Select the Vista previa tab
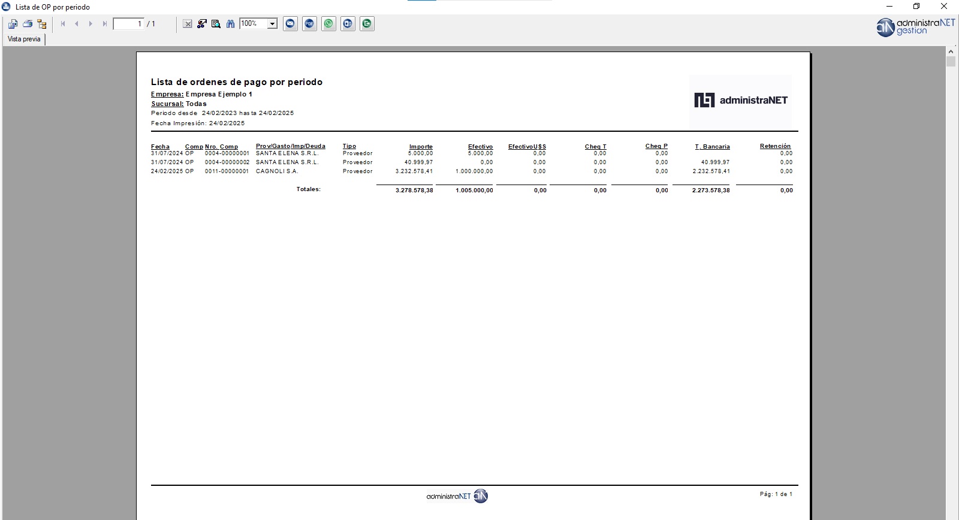 click(x=24, y=39)
